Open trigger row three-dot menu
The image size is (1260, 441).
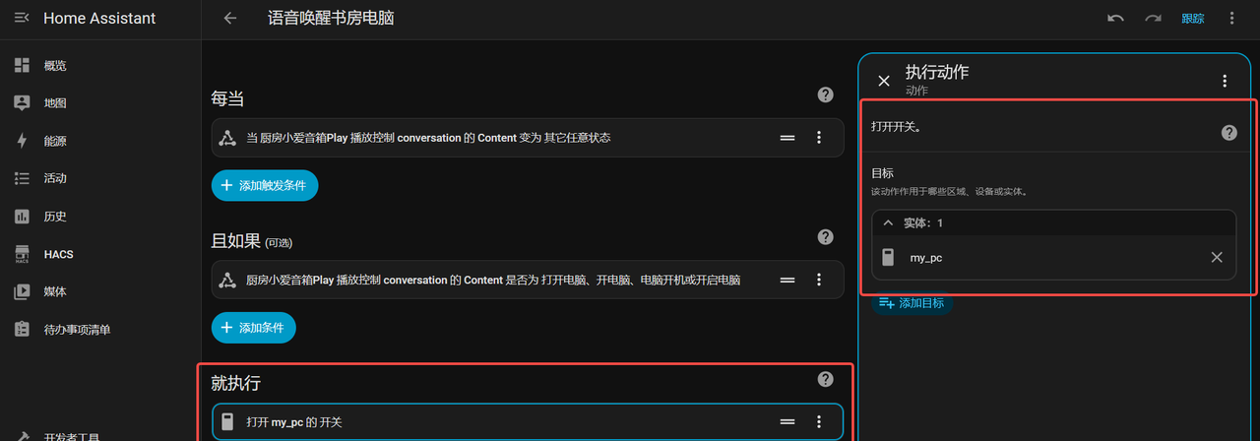tap(819, 138)
